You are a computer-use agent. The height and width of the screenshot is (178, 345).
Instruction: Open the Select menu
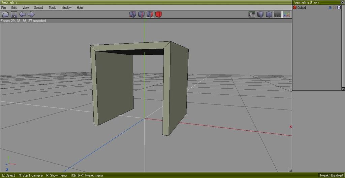[x=38, y=7]
